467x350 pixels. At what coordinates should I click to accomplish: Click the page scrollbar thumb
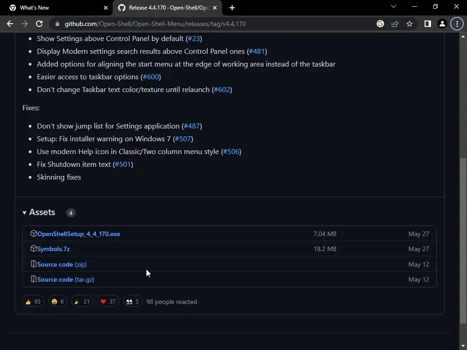click(x=463, y=241)
